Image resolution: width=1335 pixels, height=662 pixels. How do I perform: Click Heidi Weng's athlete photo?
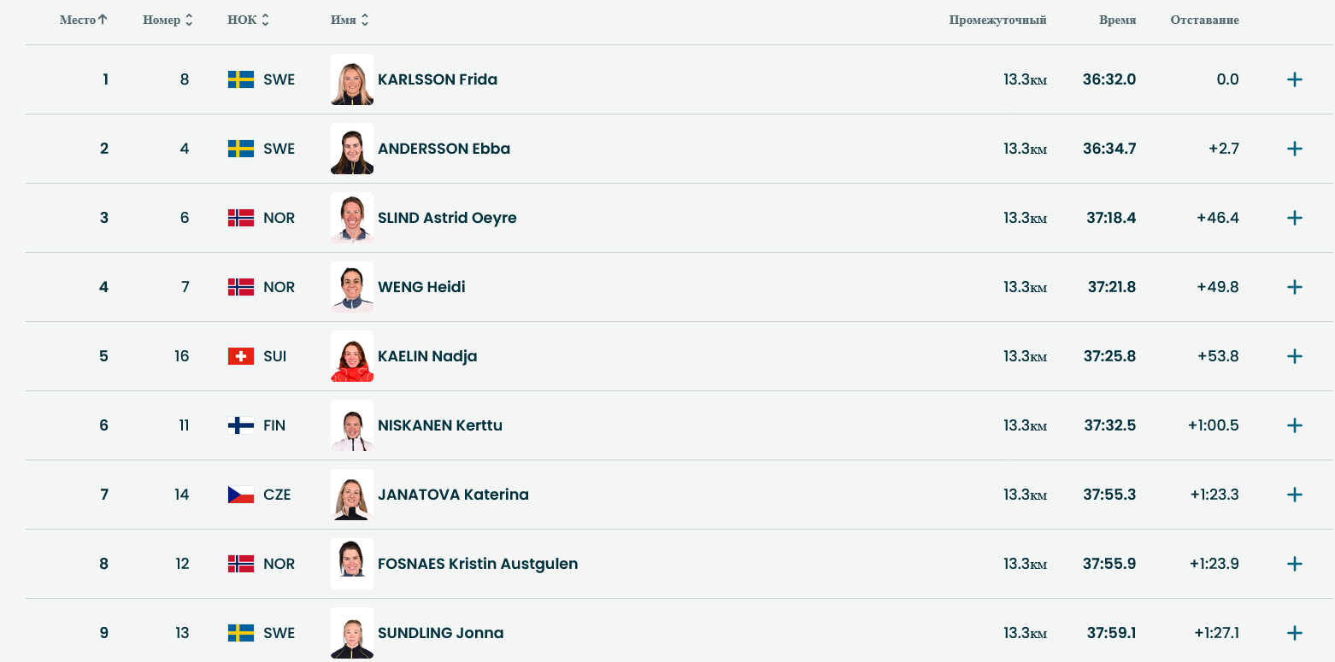coord(352,287)
